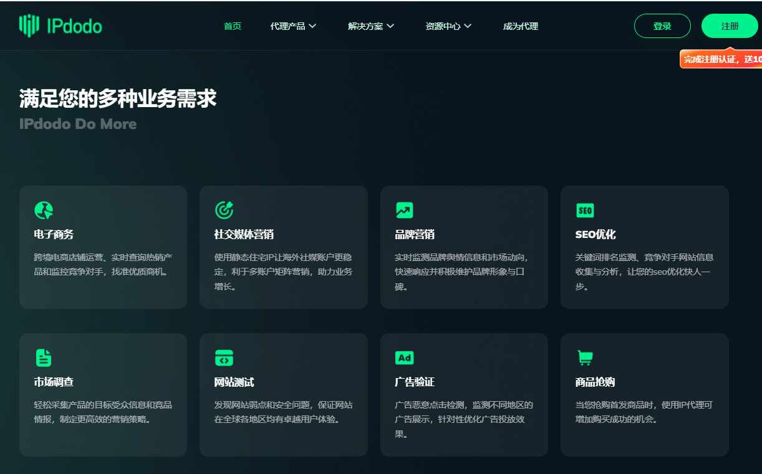Click the SEO badge icon
762x474 pixels.
[585, 210]
